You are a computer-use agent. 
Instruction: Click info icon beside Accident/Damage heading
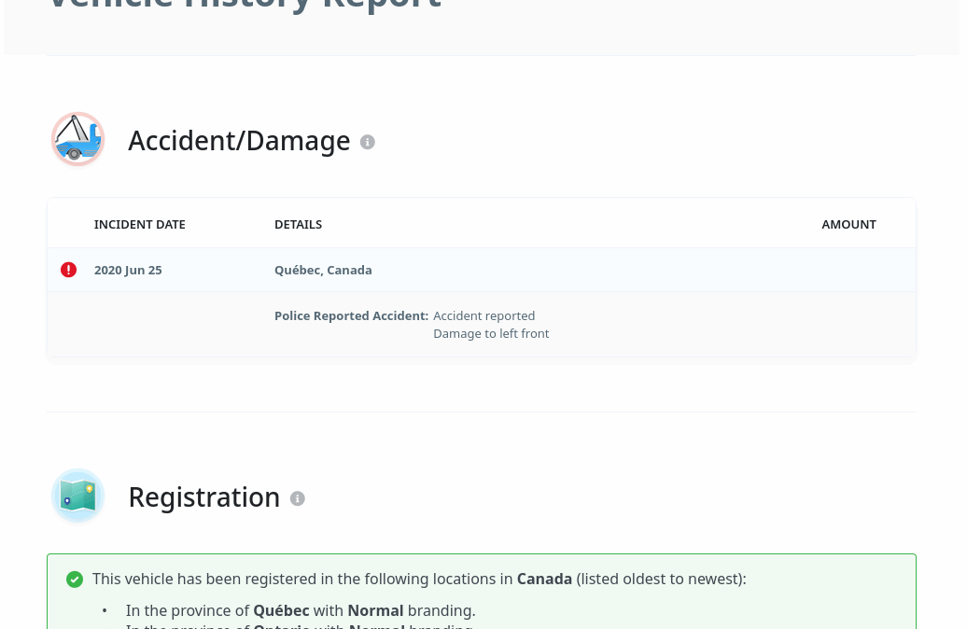[x=368, y=142]
